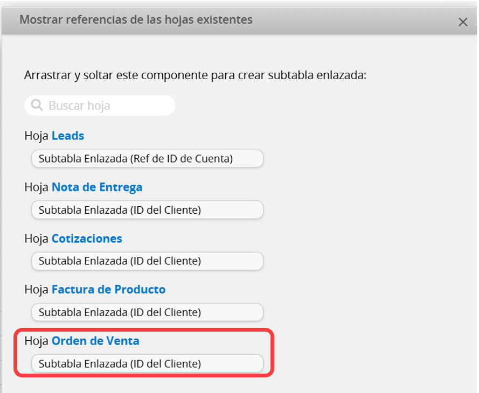Screen dimensions: 479x393
Task: Click the magnifying glass search icon
Action: [37, 105]
